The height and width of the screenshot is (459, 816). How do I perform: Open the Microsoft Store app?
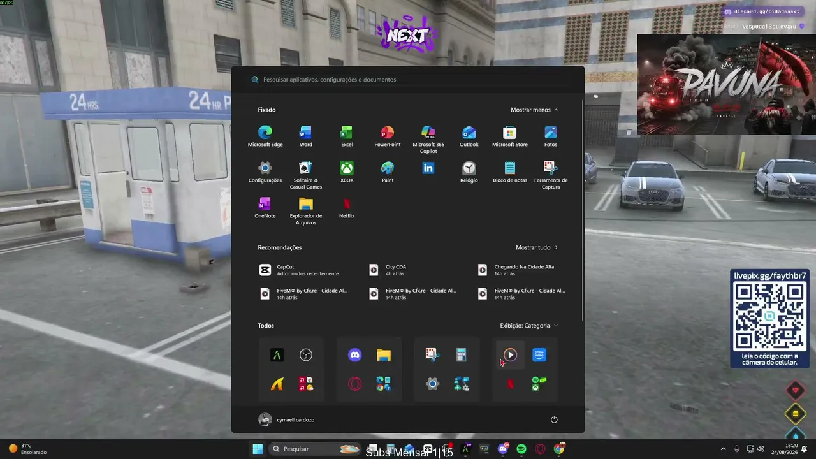click(x=510, y=136)
